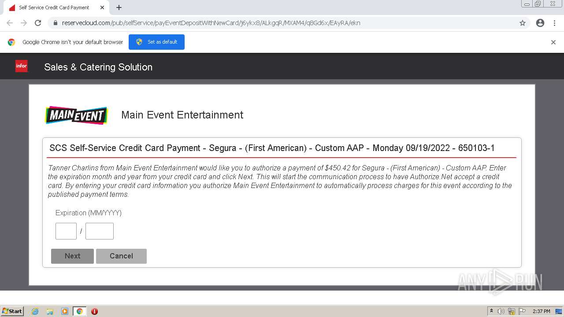Show hidden system tray icons arrow
Viewport: 564px width, 317px height.
pyautogui.click(x=491, y=311)
